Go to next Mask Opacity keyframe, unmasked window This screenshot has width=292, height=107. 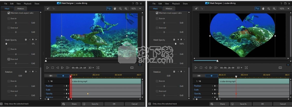[36, 40]
